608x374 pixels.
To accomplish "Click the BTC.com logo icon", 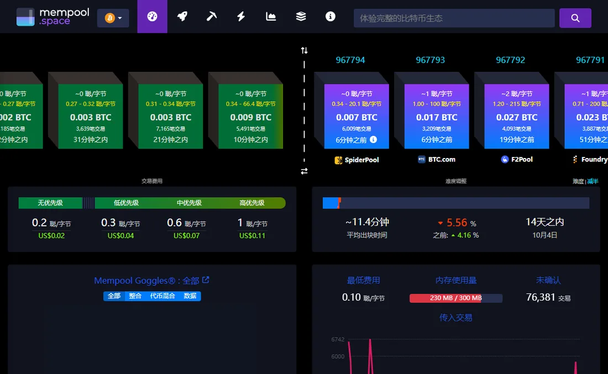I will click(x=422, y=159).
